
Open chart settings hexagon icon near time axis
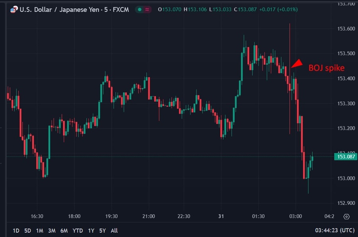[346, 216]
